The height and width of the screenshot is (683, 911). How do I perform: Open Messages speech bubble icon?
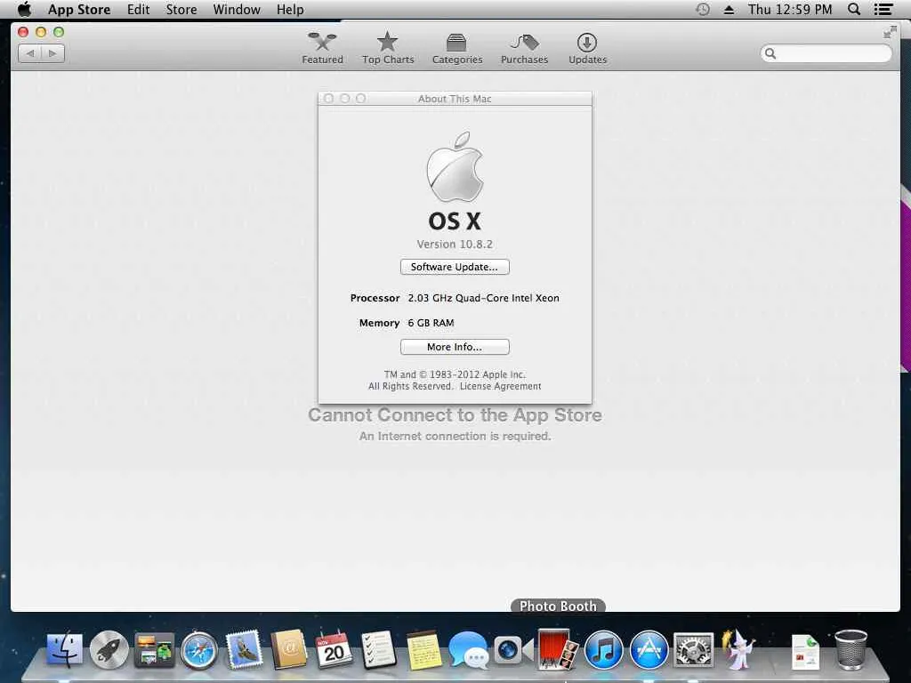point(468,650)
